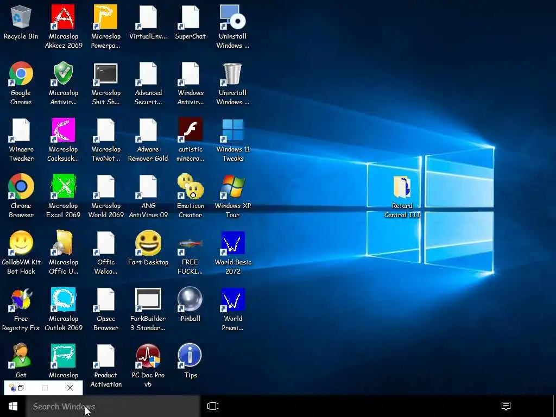This screenshot has width=556, height=417.
Task: Select Advanced Securit... shortcut
Action: click(148, 83)
